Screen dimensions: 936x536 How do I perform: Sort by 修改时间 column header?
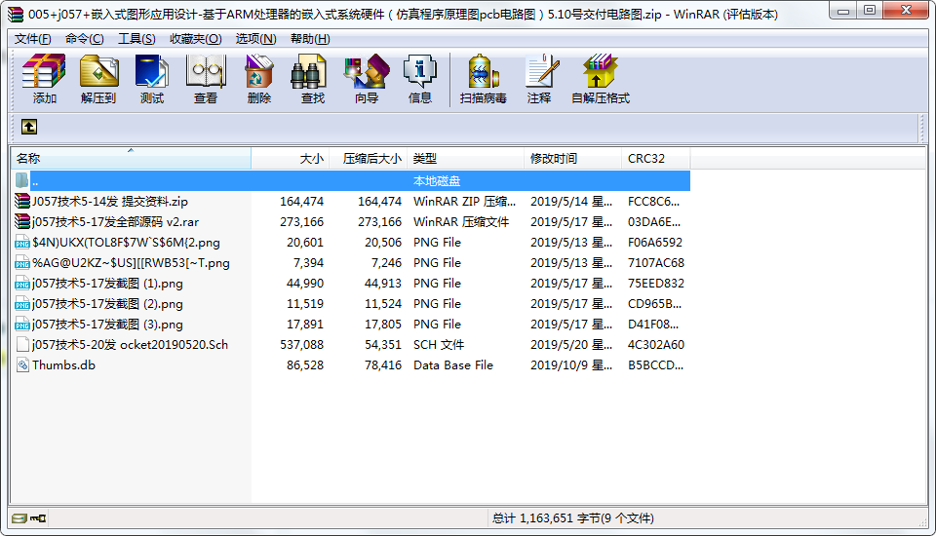[x=573, y=158]
